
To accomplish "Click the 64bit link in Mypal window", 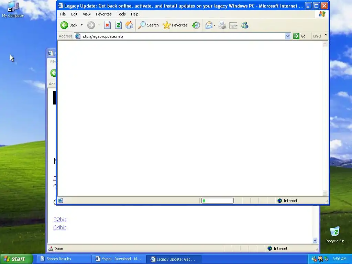I will tap(60, 228).
